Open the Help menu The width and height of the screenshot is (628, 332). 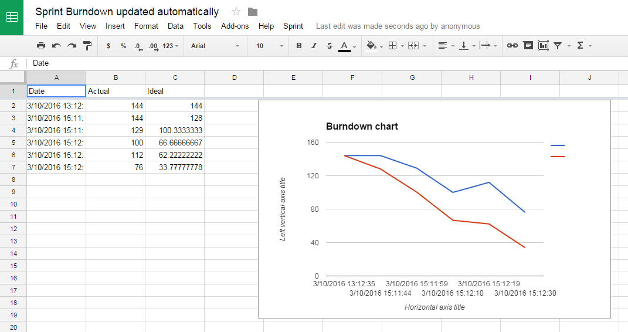266,26
